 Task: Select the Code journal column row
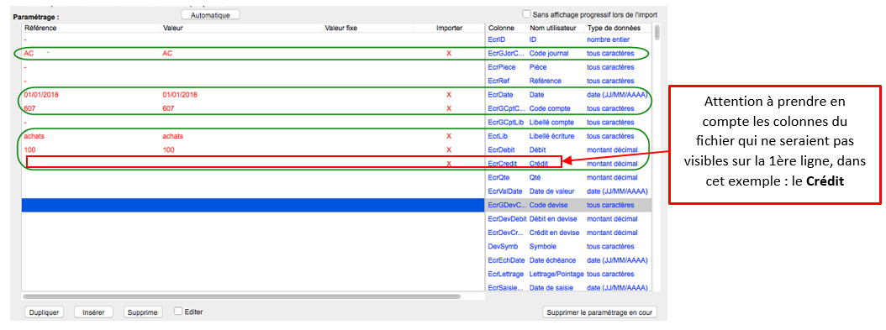(568, 54)
